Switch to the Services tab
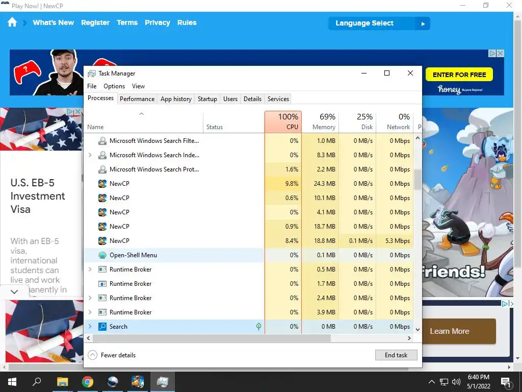 pyautogui.click(x=278, y=99)
